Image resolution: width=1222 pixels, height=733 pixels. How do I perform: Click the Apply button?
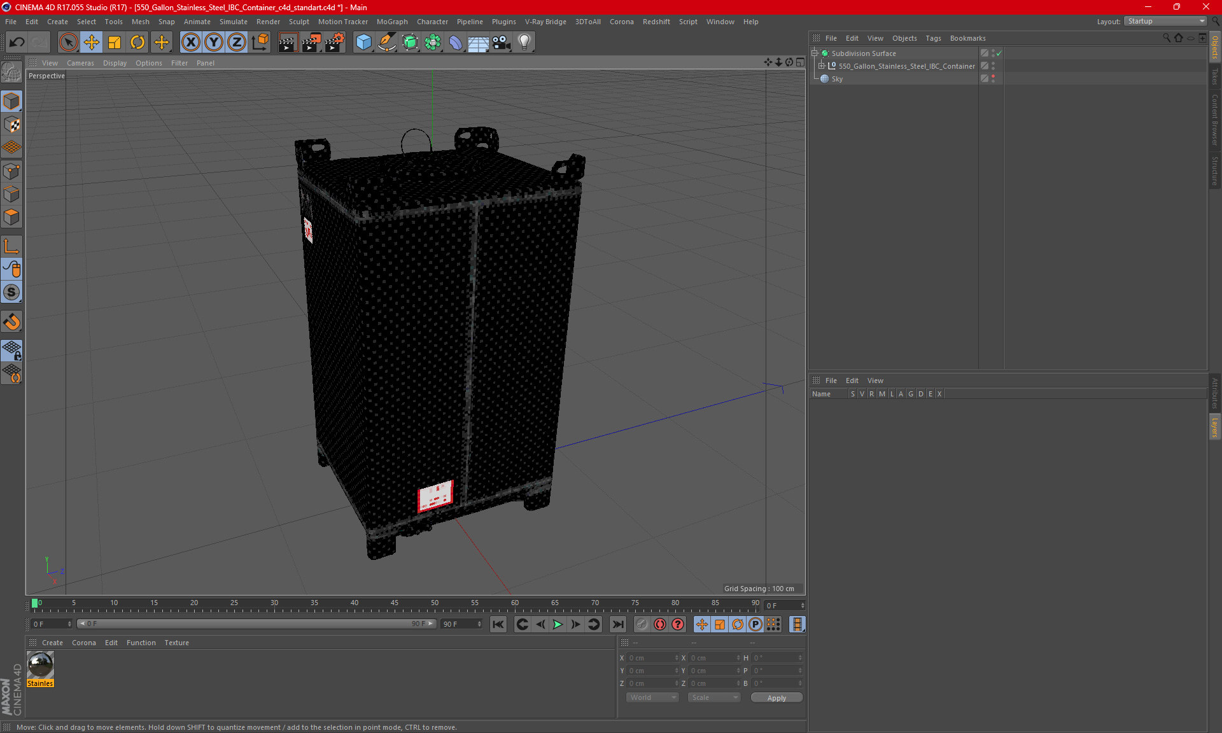click(776, 698)
